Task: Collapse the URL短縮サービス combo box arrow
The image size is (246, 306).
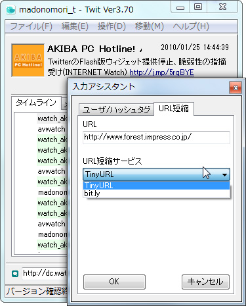Action: (224, 174)
